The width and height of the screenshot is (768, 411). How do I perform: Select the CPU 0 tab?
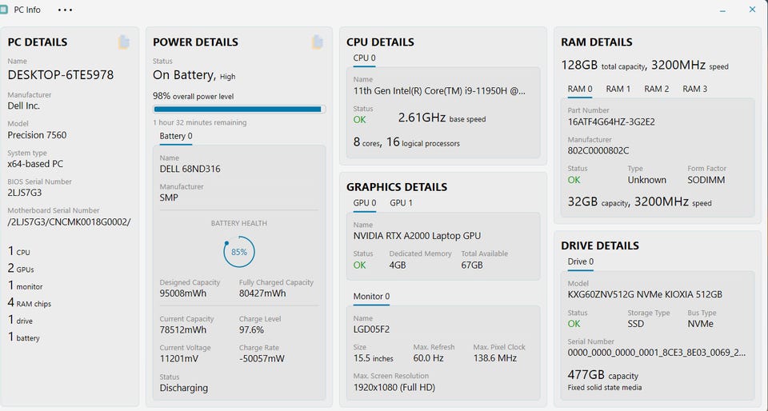tap(364, 58)
